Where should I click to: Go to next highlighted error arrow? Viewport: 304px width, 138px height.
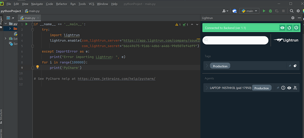click(x=197, y=25)
